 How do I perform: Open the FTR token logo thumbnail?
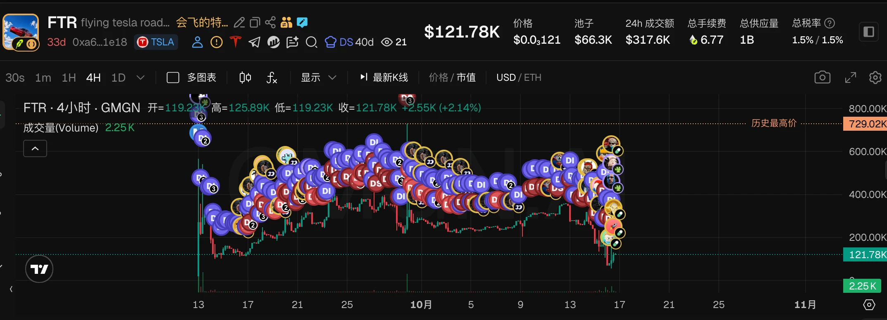(21, 32)
